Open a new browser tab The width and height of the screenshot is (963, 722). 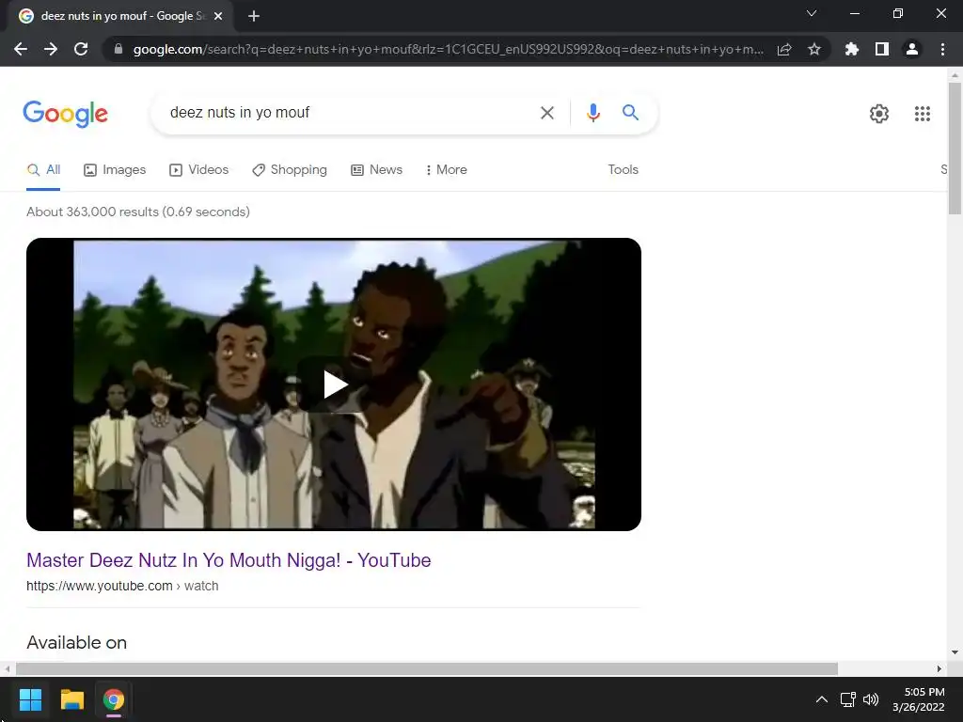click(x=254, y=16)
